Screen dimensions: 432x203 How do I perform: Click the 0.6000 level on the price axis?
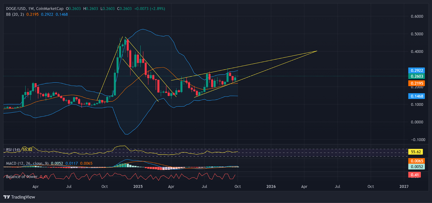[x=417, y=16]
